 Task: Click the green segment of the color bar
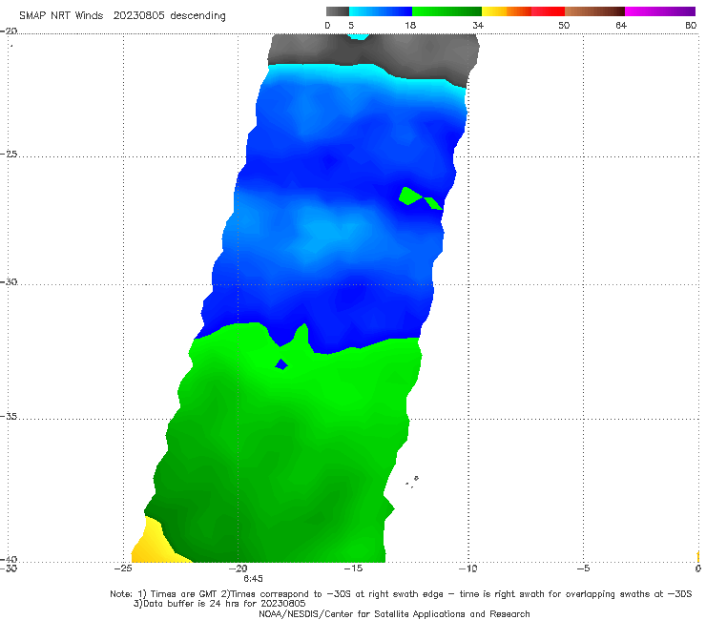point(446,11)
